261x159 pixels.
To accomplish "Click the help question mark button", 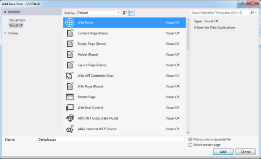I will pyautogui.click(x=242, y=3).
